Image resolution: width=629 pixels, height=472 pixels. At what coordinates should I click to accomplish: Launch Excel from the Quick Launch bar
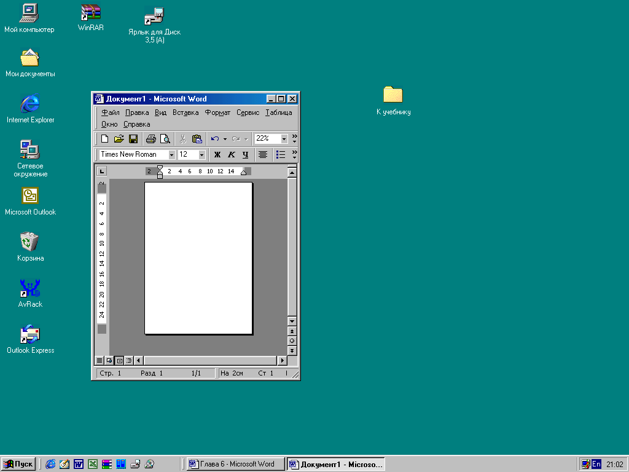point(93,465)
